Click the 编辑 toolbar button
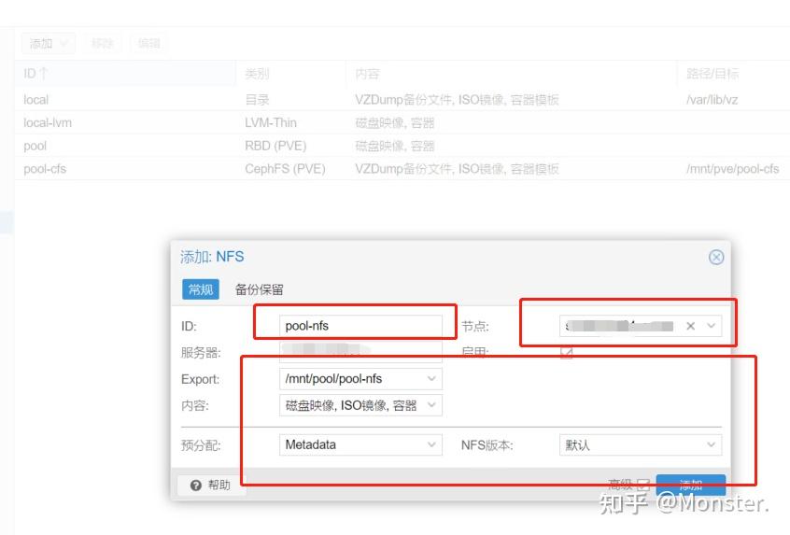 [x=149, y=44]
